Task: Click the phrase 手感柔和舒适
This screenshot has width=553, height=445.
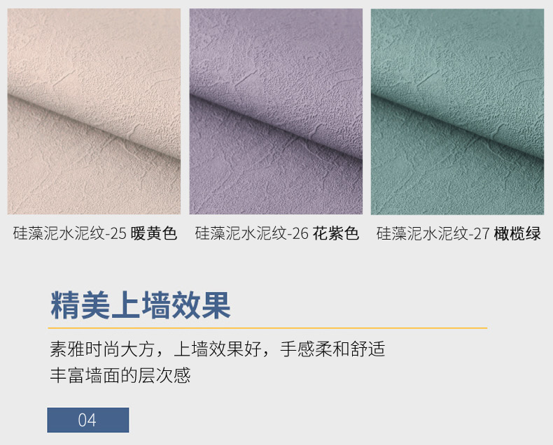Action: pyautogui.click(x=332, y=349)
